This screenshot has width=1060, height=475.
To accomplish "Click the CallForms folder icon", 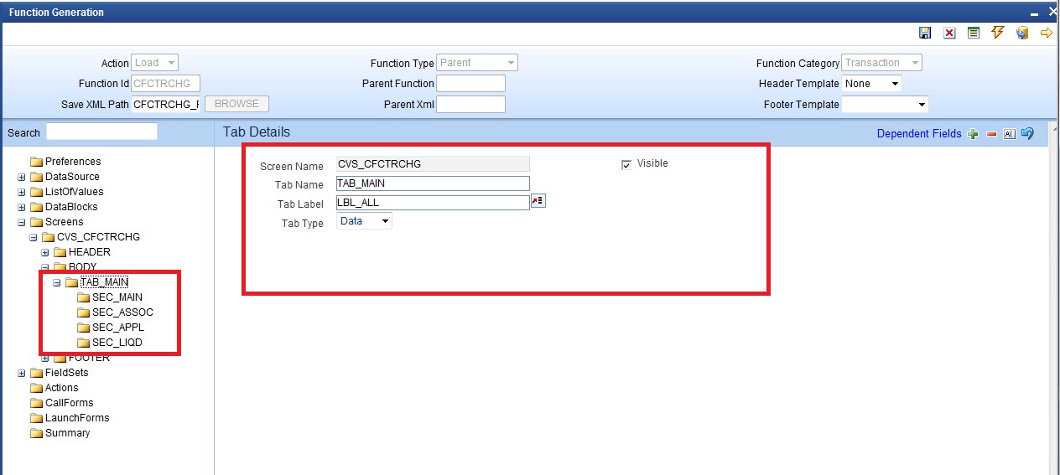I will [36, 403].
